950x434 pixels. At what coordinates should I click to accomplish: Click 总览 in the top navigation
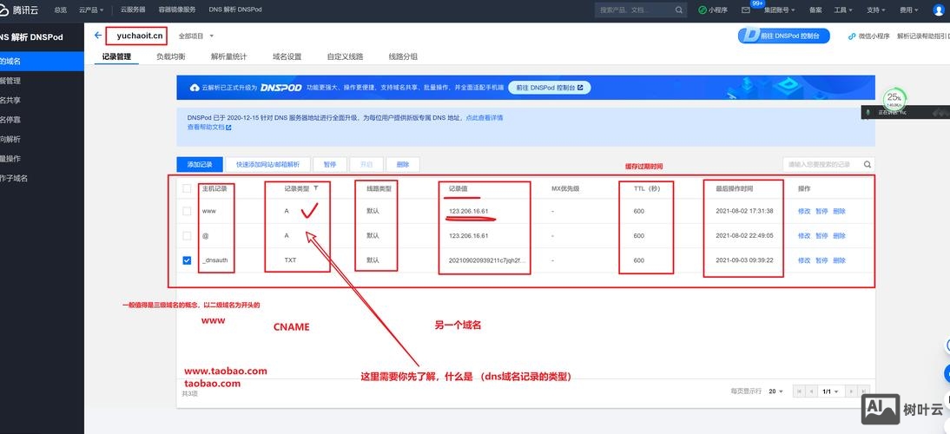pyautogui.click(x=61, y=10)
